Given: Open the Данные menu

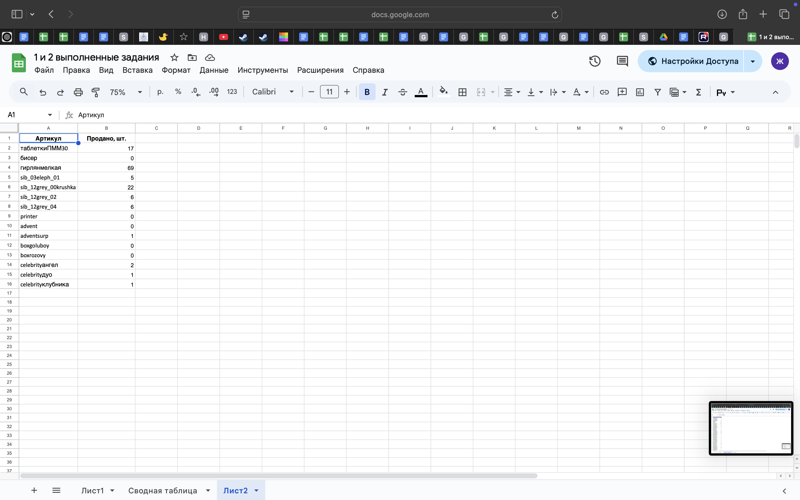Looking at the screenshot, I should [x=214, y=70].
